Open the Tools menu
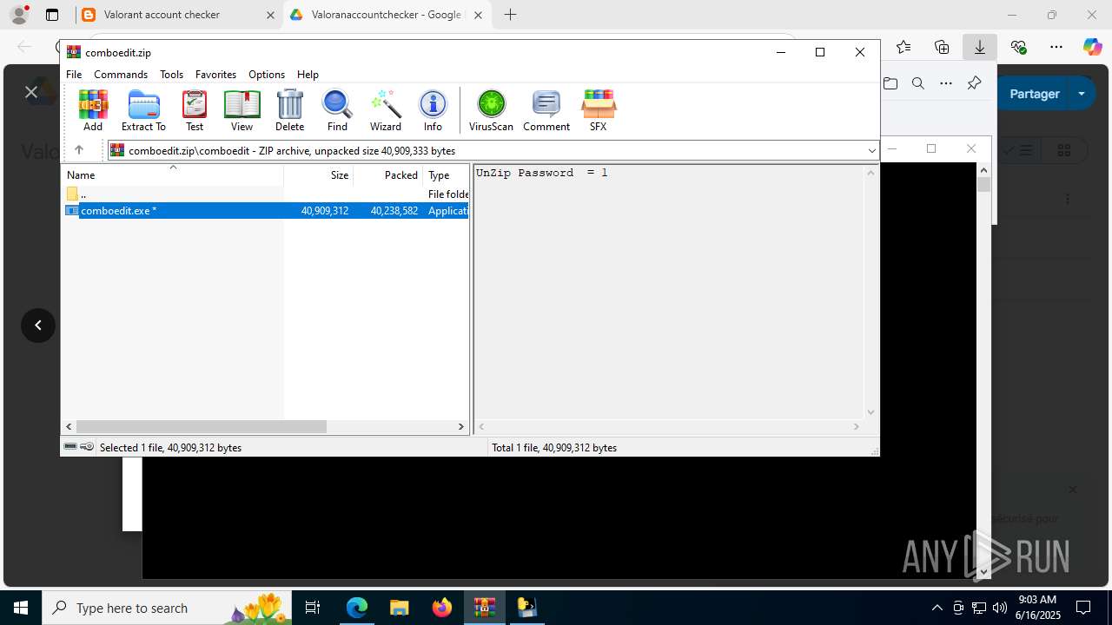Viewport: 1112px width, 625px height. 171,75
